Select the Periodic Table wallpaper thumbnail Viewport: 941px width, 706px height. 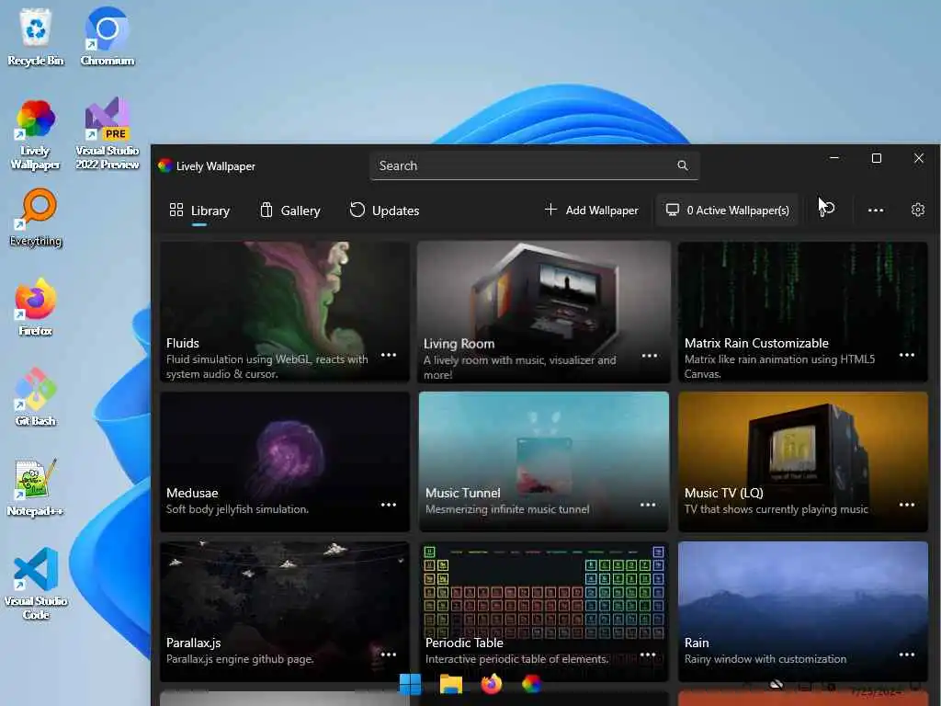coord(544,611)
